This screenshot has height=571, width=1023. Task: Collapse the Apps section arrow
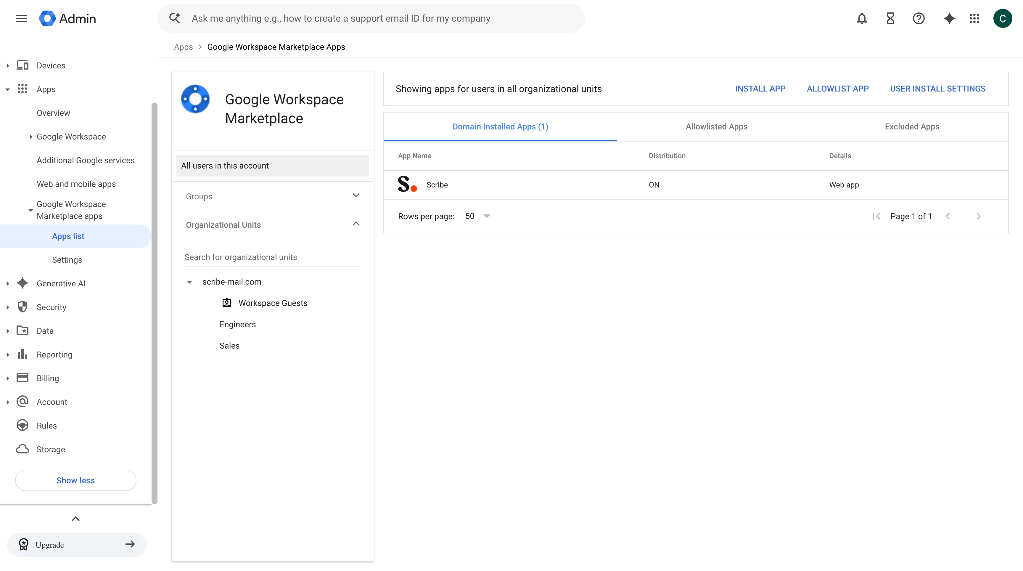(7, 89)
